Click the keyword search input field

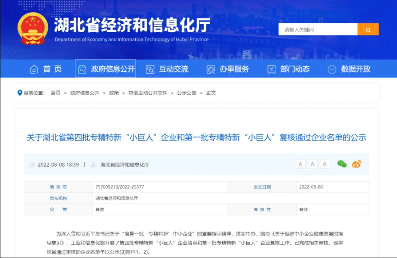317,29
